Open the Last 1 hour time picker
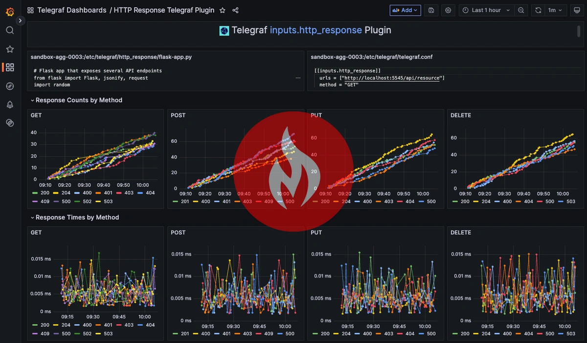Viewport: 587px width, 343px height. tap(486, 10)
